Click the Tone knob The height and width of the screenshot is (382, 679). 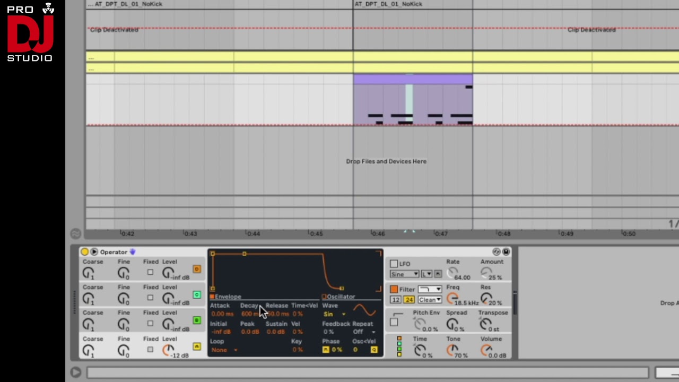(452, 350)
